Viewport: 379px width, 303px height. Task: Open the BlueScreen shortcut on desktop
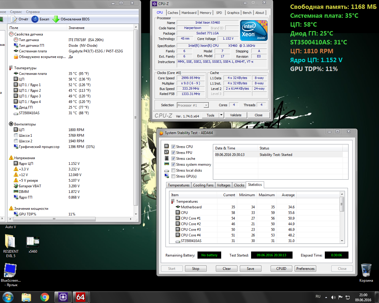11,275
